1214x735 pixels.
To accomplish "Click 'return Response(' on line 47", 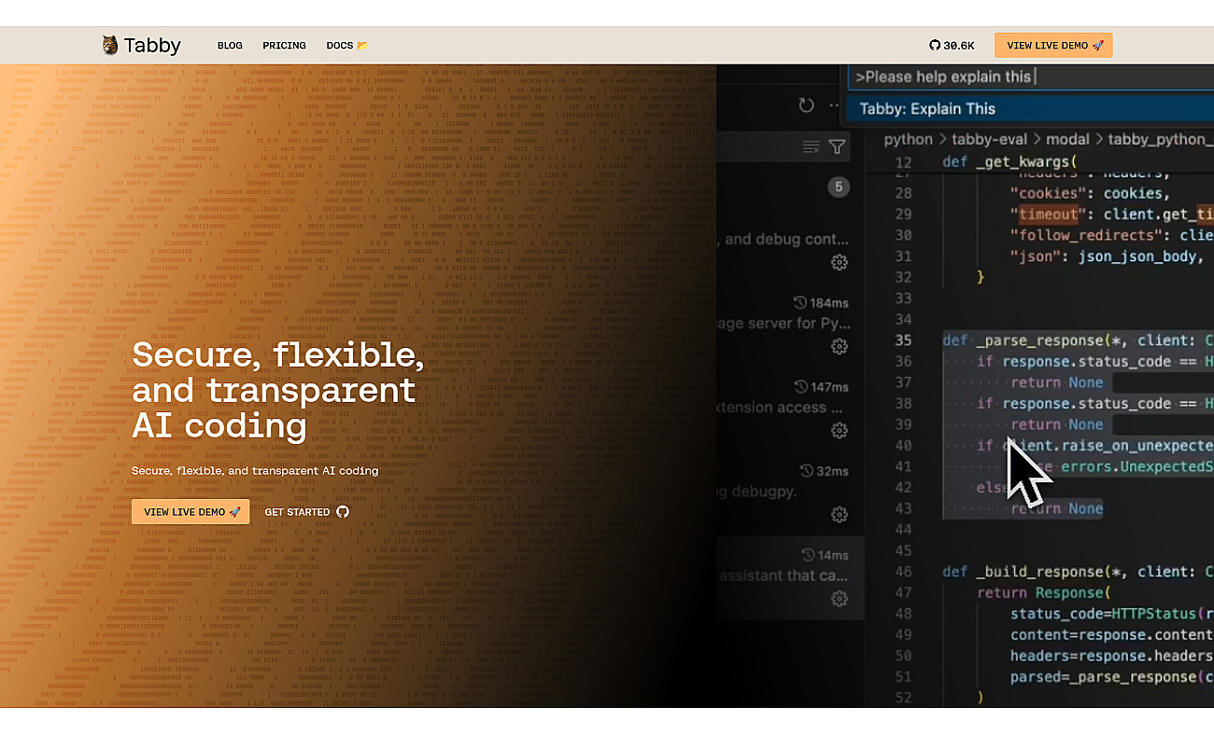I will 1044,592.
